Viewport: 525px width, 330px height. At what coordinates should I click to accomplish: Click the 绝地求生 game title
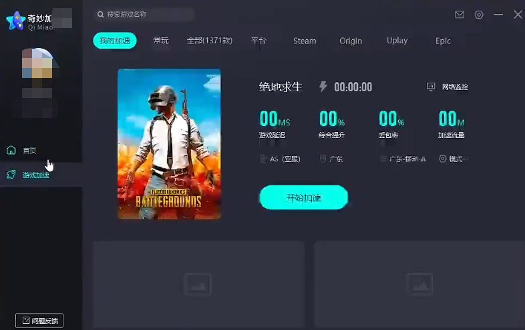[281, 87]
